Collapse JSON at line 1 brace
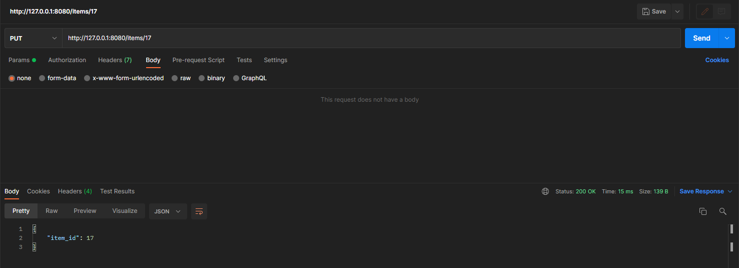 coord(35,229)
